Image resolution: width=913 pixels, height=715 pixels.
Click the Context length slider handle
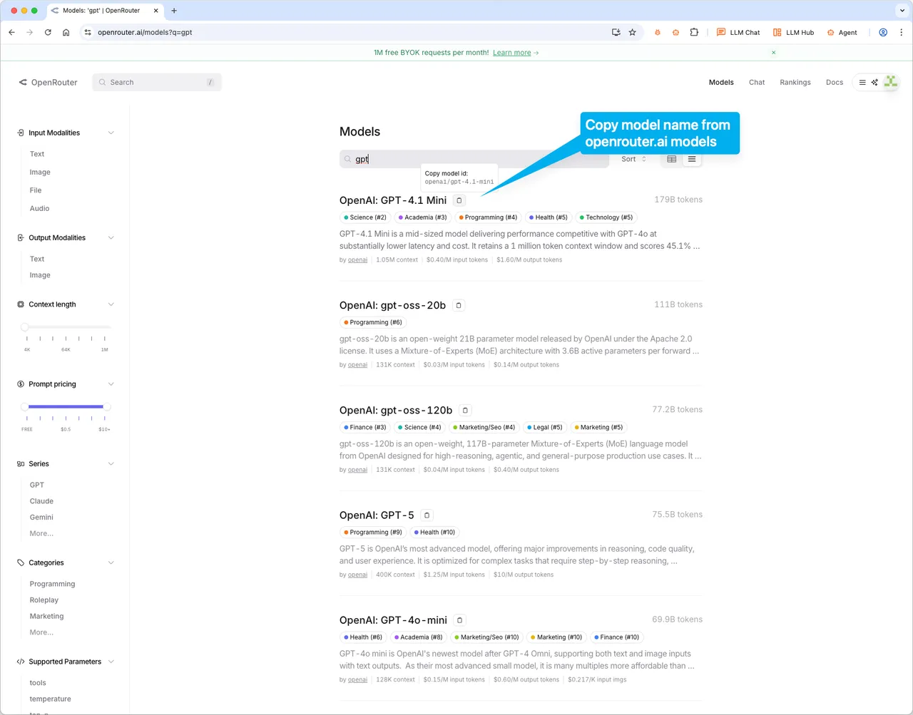[x=25, y=327]
